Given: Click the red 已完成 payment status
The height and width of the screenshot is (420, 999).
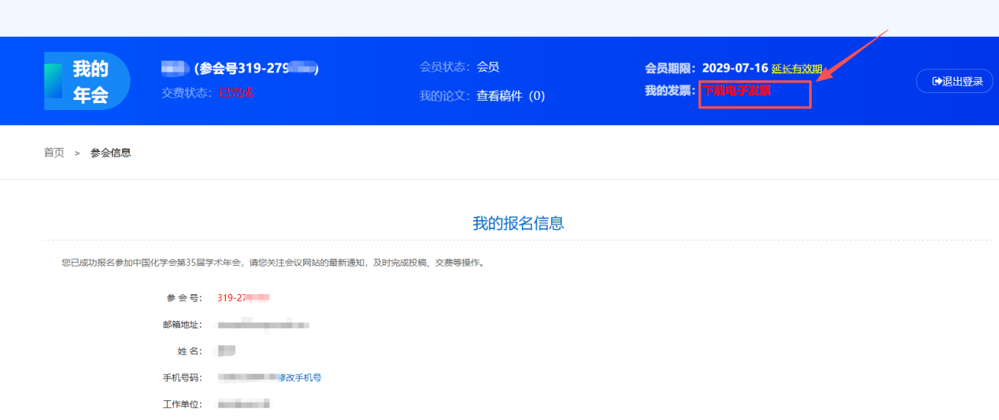Looking at the screenshot, I should coord(236,93).
